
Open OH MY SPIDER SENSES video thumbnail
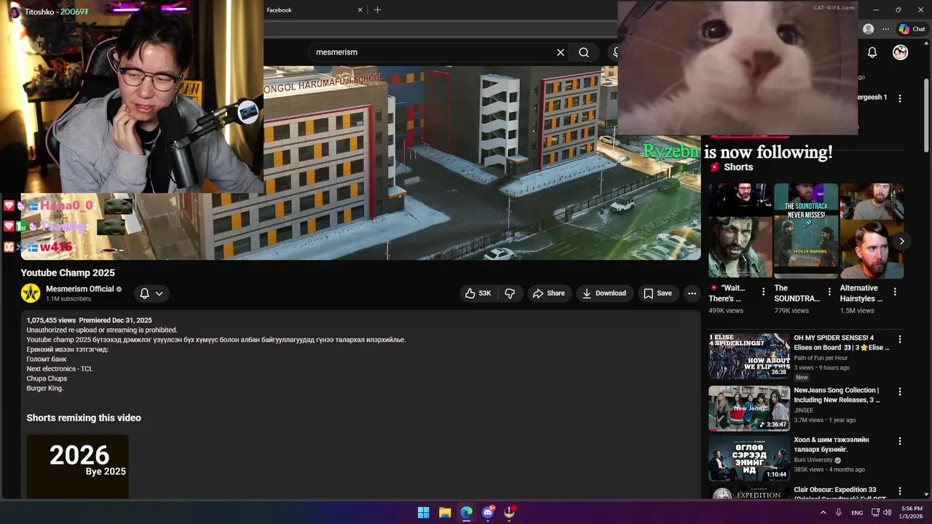point(749,356)
